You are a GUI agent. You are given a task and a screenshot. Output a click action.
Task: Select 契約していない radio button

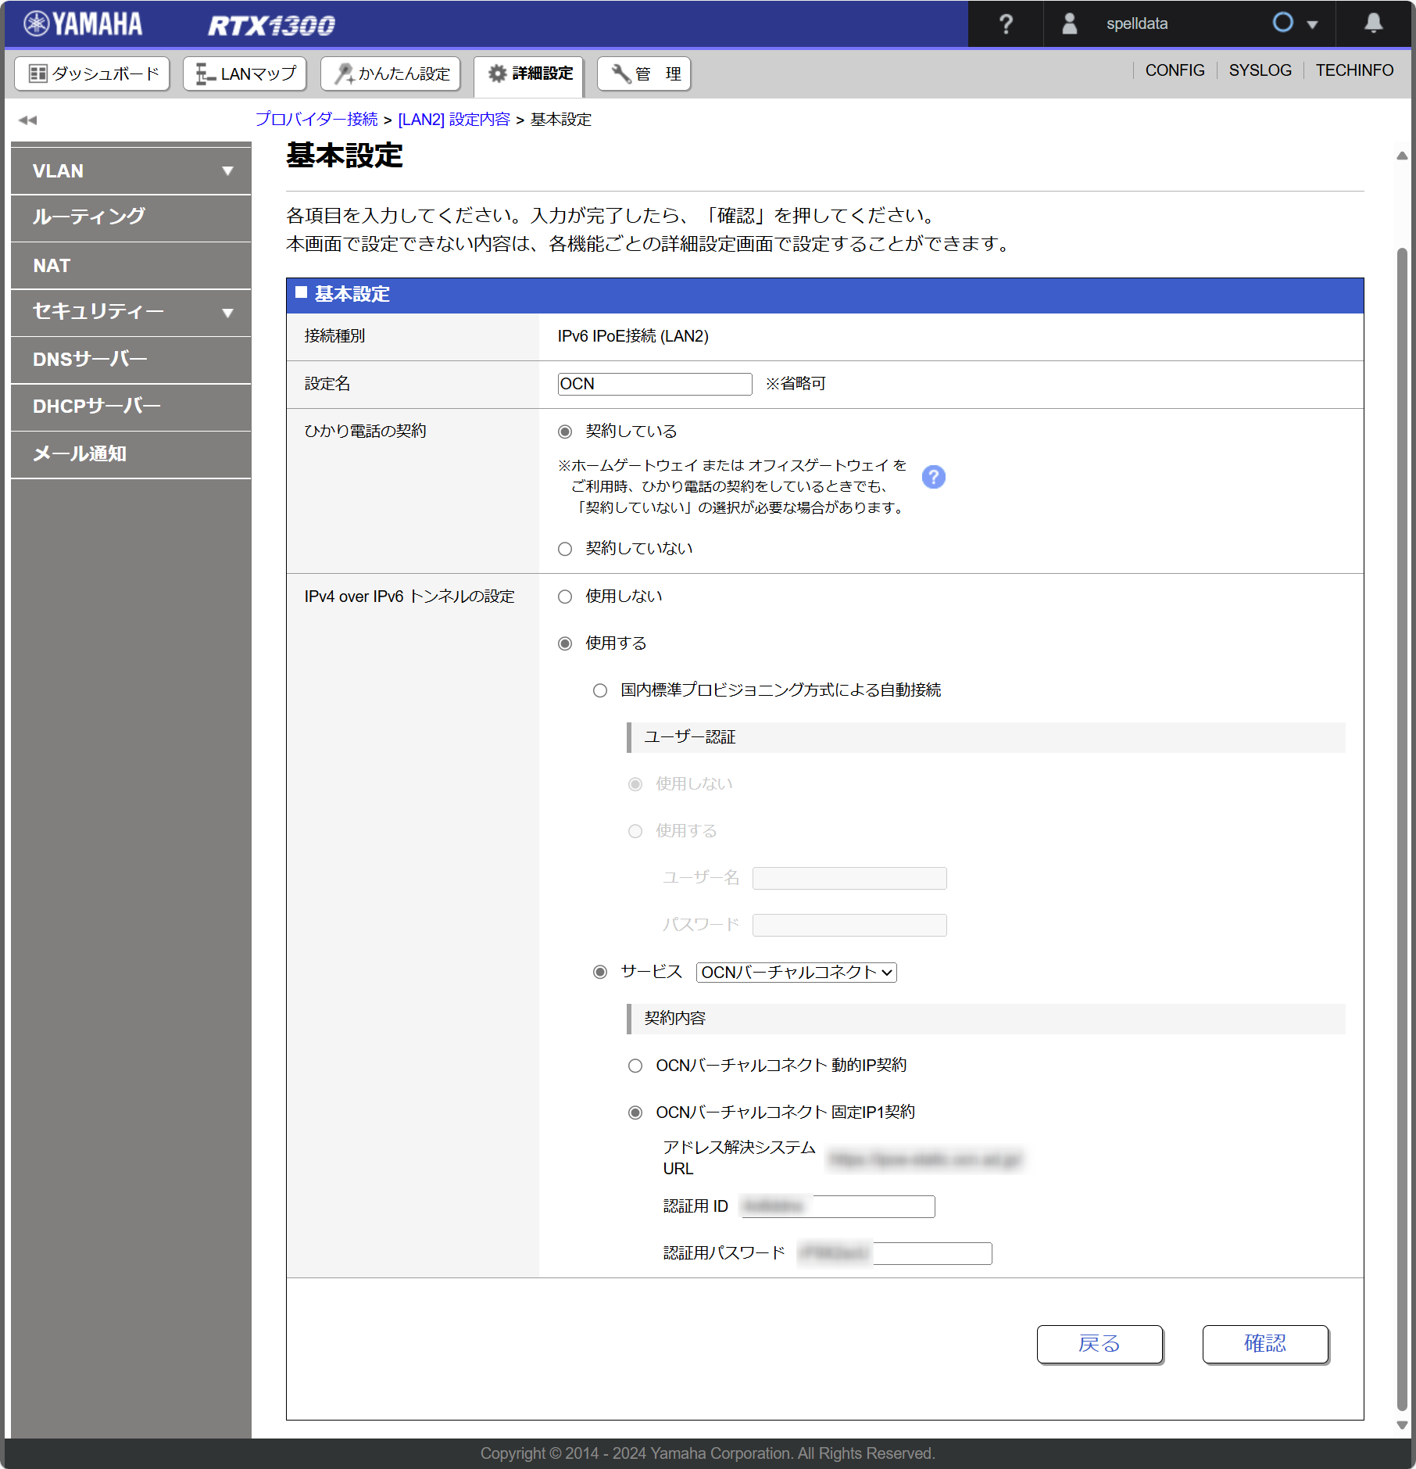[565, 549]
